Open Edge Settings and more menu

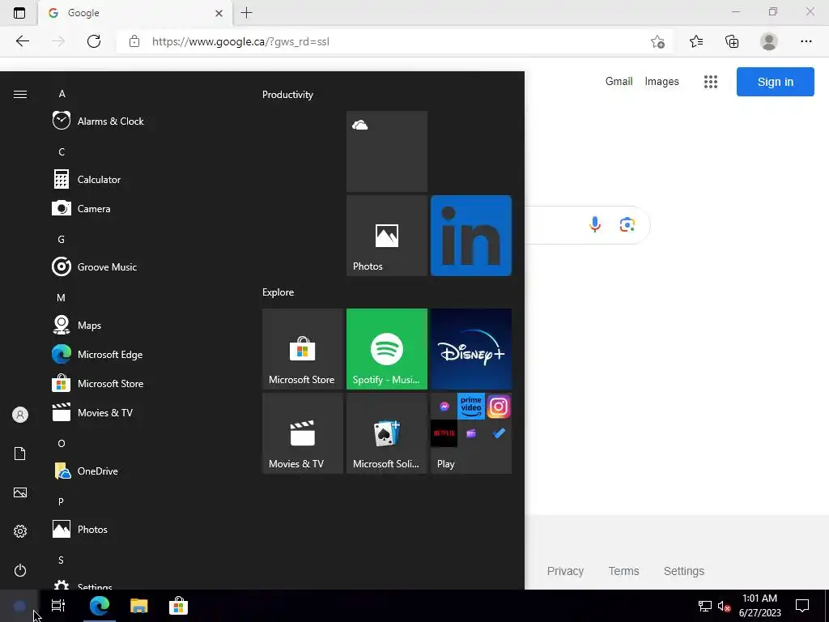click(x=806, y=41)
